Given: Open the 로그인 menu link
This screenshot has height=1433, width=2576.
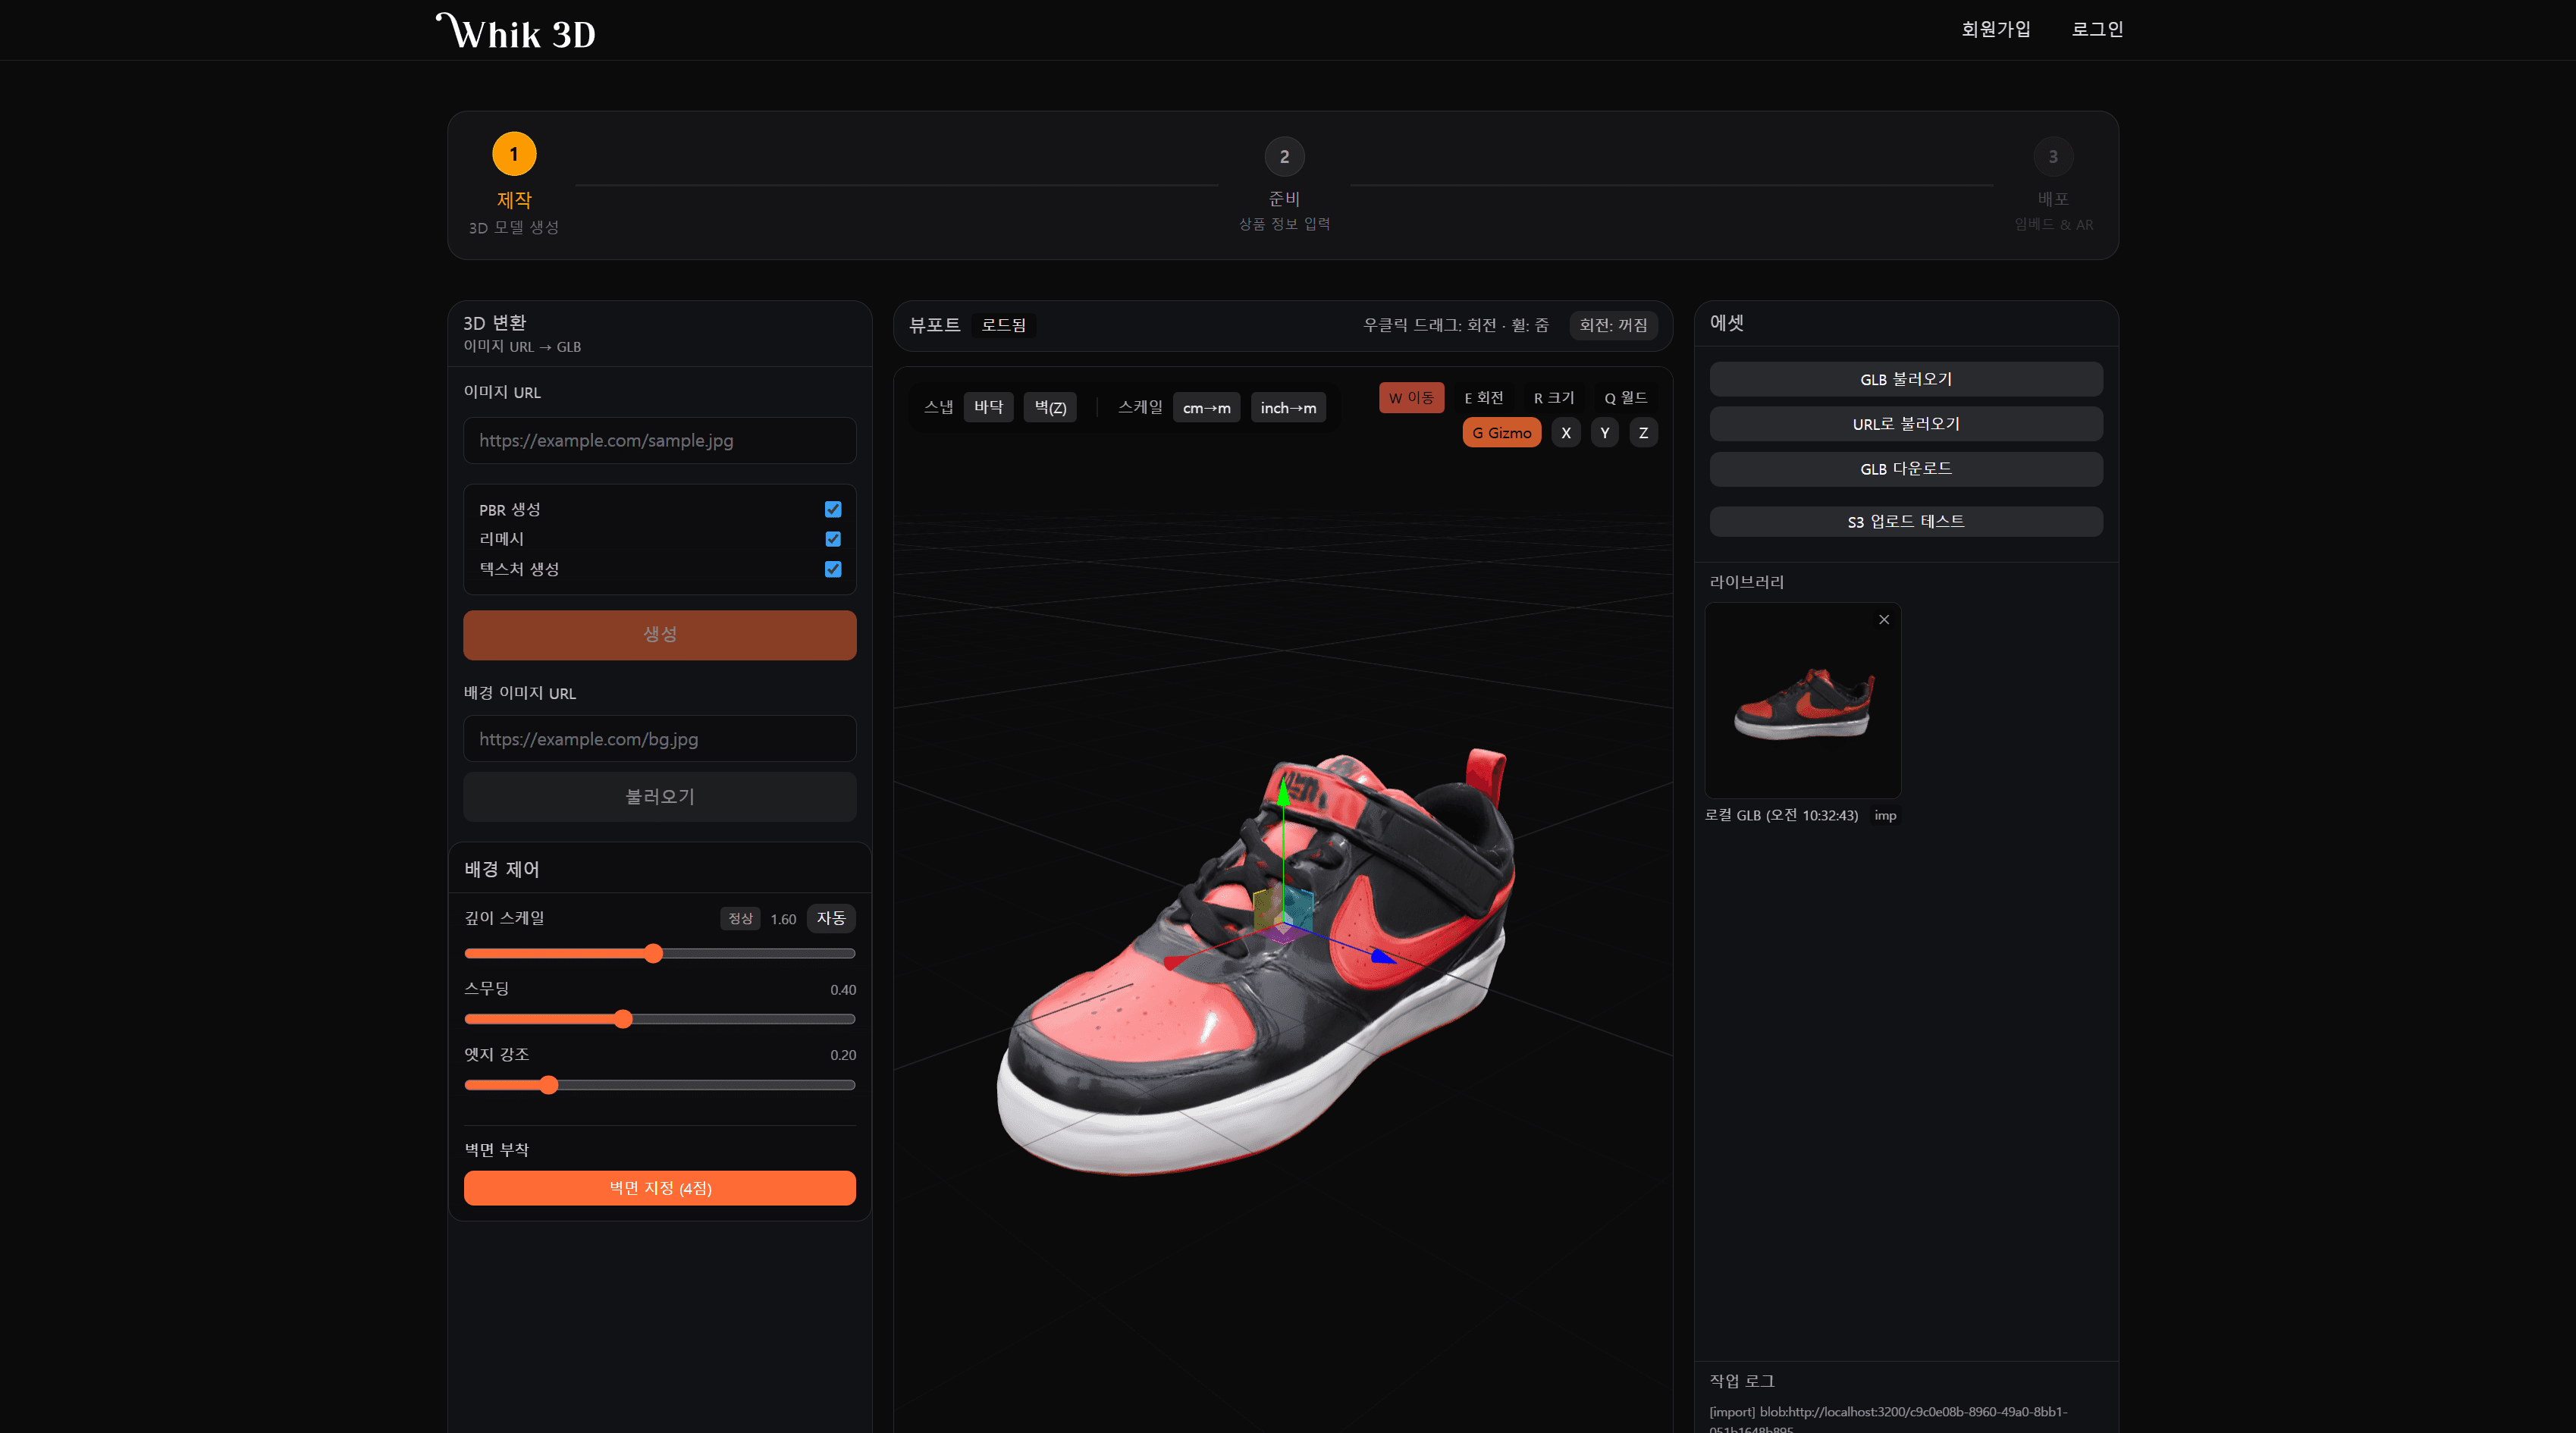Looking at the screenshot, I should click(x=2096, y=29).
